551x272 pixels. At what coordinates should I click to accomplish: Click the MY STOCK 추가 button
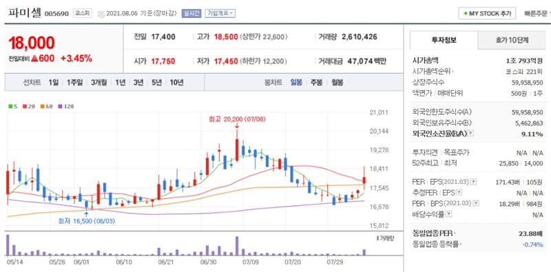pos(487,13)
